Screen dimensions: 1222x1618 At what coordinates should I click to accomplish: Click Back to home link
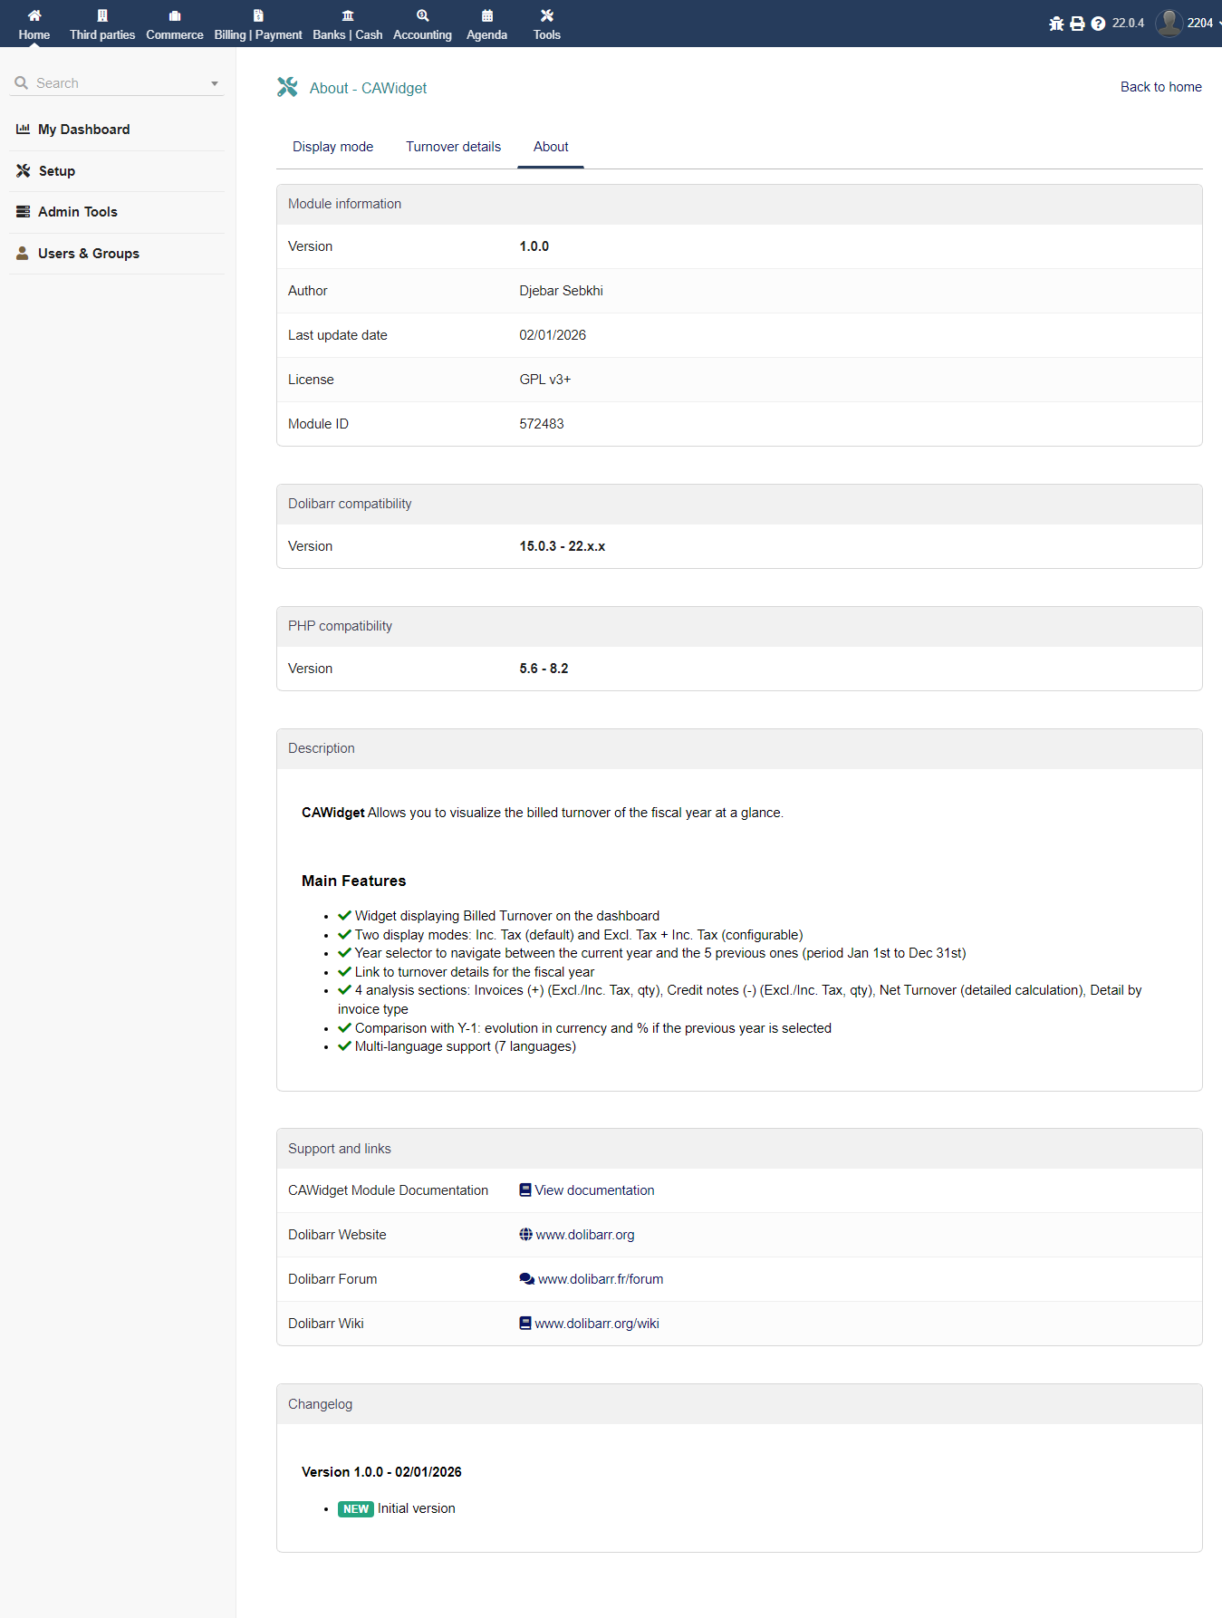click(1160, 87)
